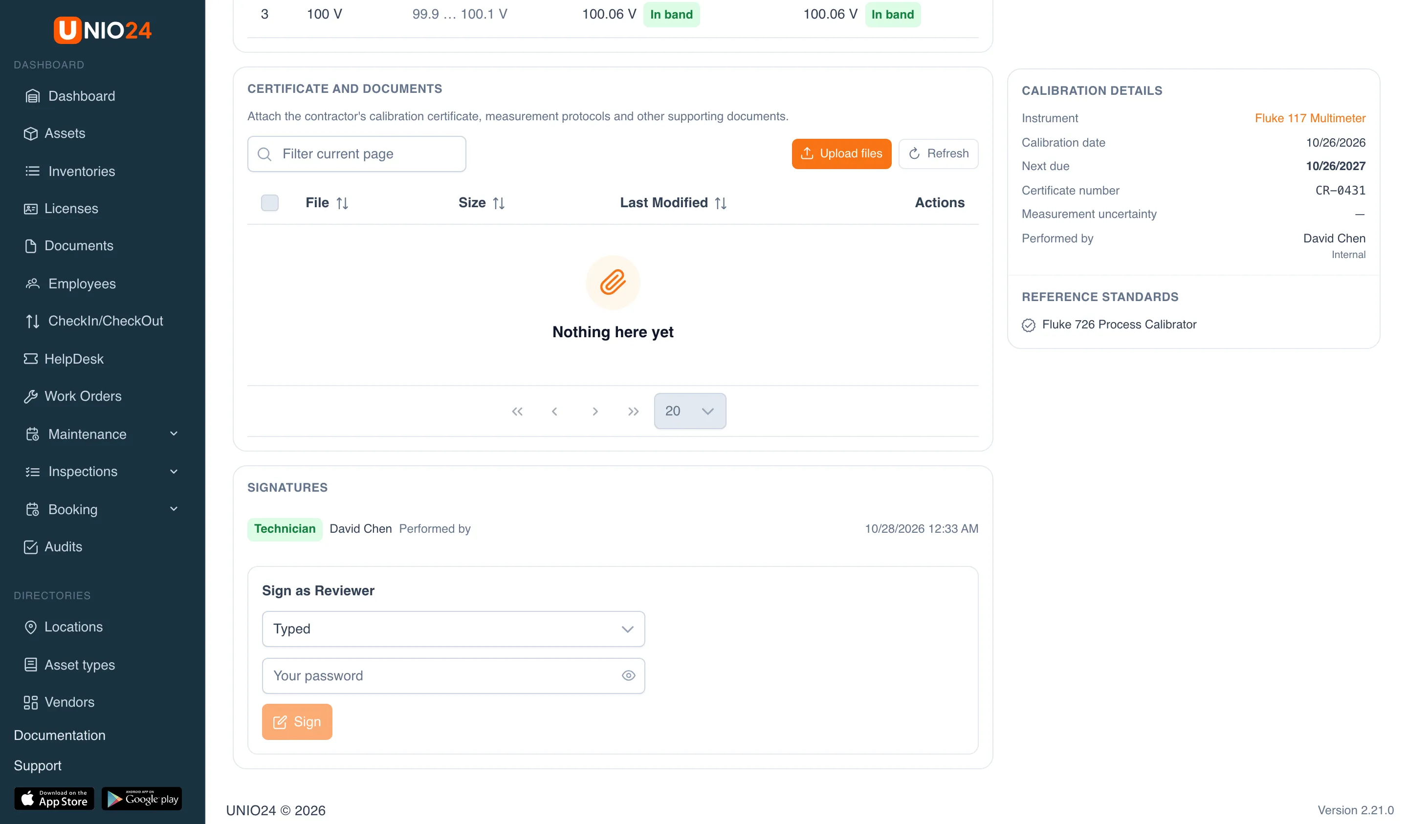This screenshot has width=1408, height=824.
Task: Expand the Booking menu
Action: tap(103, 509)
